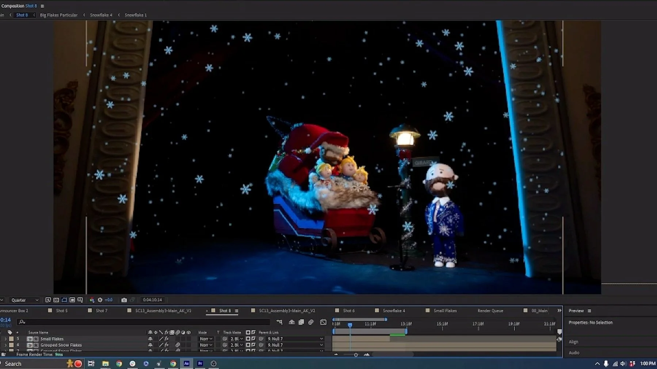Toggle effects switch for Small Flakes layer
The height and width of the screenshot is (369, 657).
(167, 339)
